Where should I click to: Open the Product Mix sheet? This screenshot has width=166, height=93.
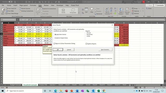[43, 85]
